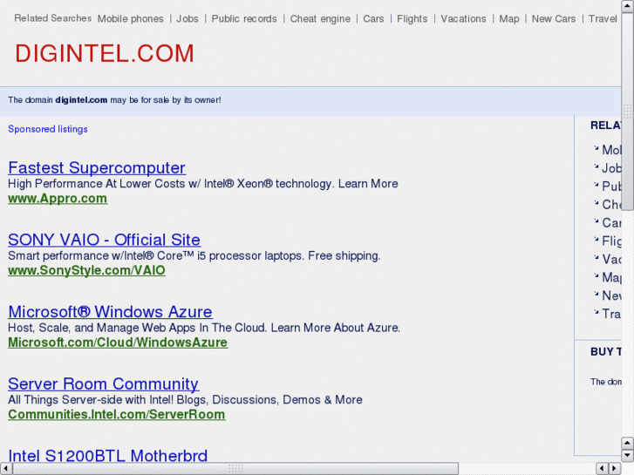The width and height of the screenshot is (634, 475).
Task: Click the Cars sidebar arrow bullet
Action: (596, 221)
